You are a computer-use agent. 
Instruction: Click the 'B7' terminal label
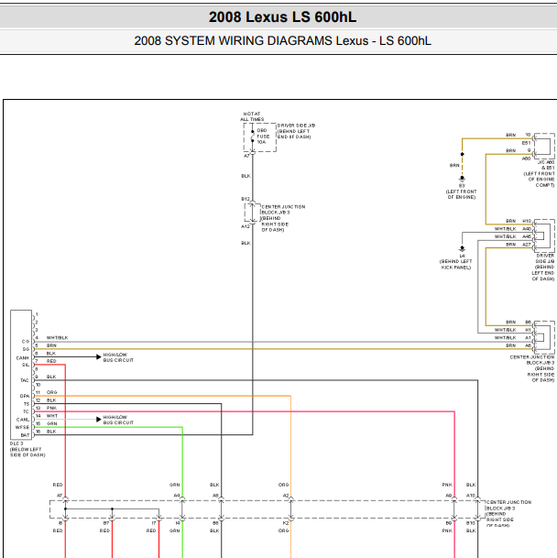tap(106, 523)
